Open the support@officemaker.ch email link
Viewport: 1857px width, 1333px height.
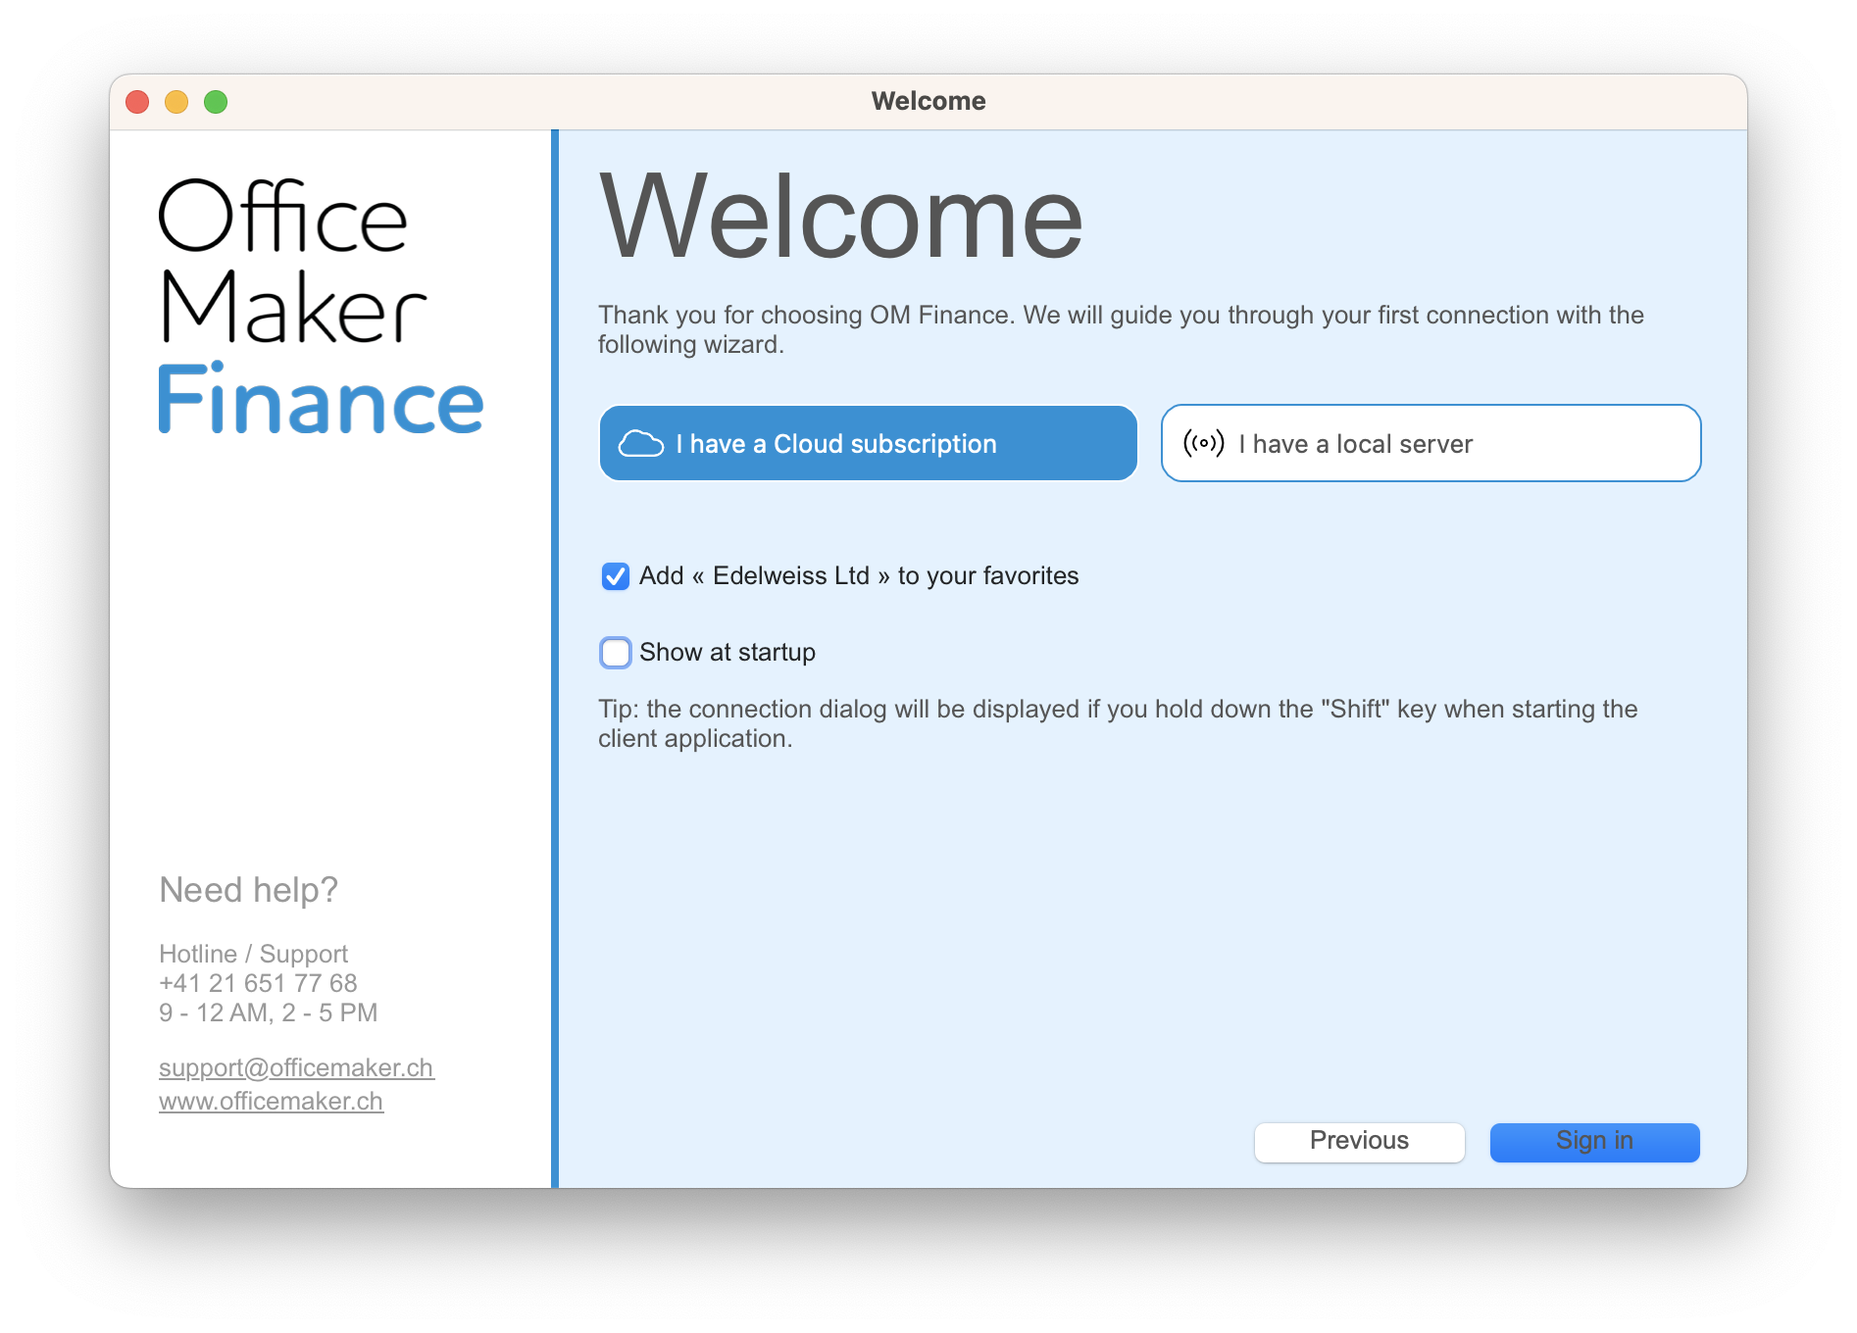coord(296,1067)
